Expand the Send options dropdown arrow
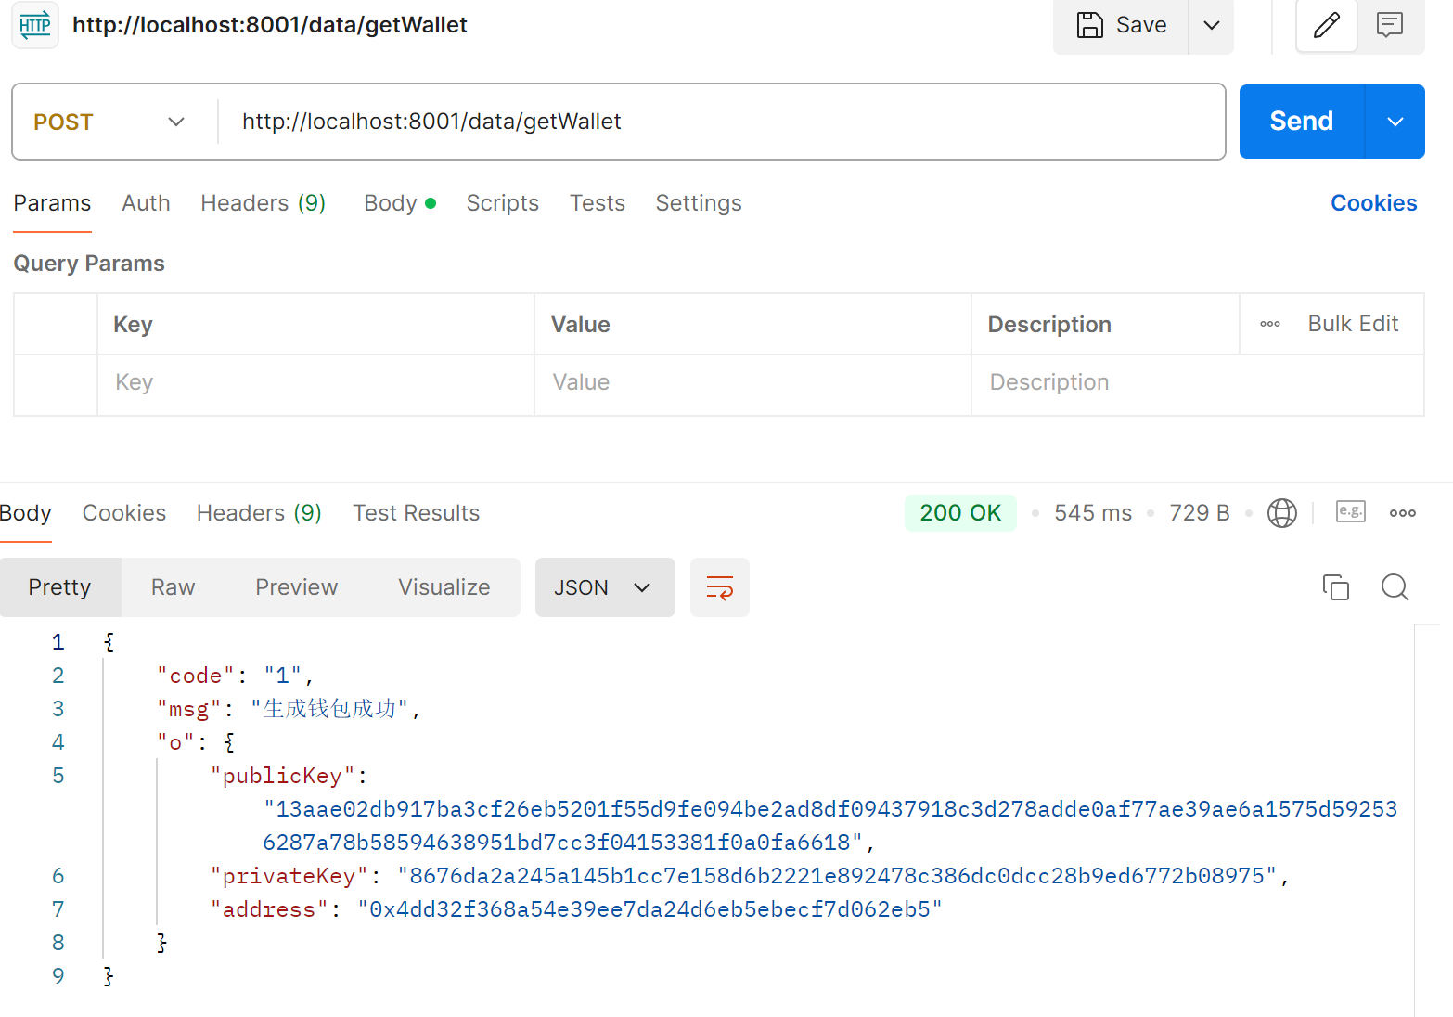The width and height of the screenshot is (1453, 1017). tap(1395, 122)
